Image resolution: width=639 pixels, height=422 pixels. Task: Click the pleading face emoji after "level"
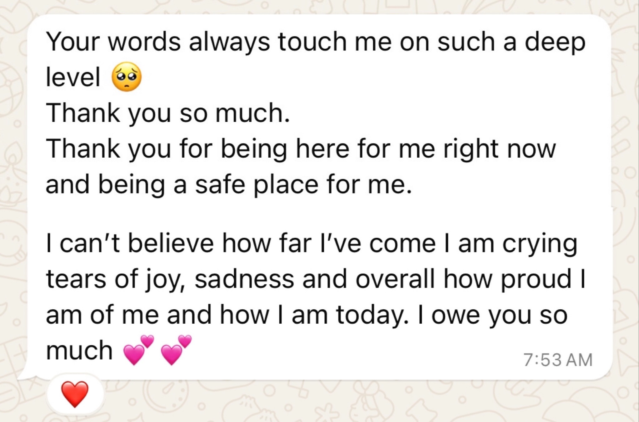tap(126, 77)
